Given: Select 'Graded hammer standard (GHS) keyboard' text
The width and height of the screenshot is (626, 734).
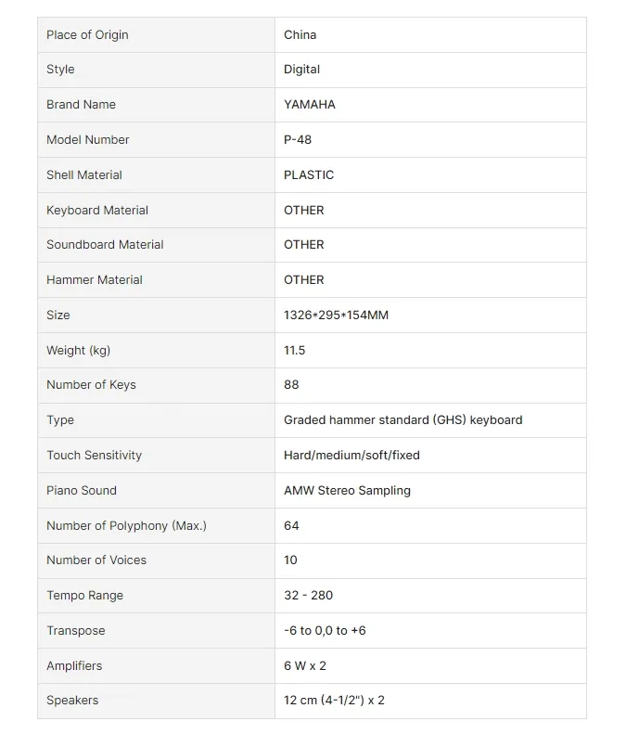Looking at the screenshot, I should pos(402,420).
